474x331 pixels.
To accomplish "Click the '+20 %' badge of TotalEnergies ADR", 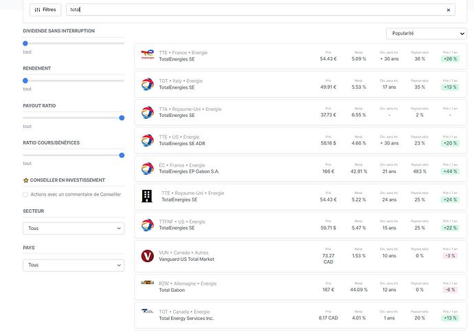I will click(x=450, y=143).
